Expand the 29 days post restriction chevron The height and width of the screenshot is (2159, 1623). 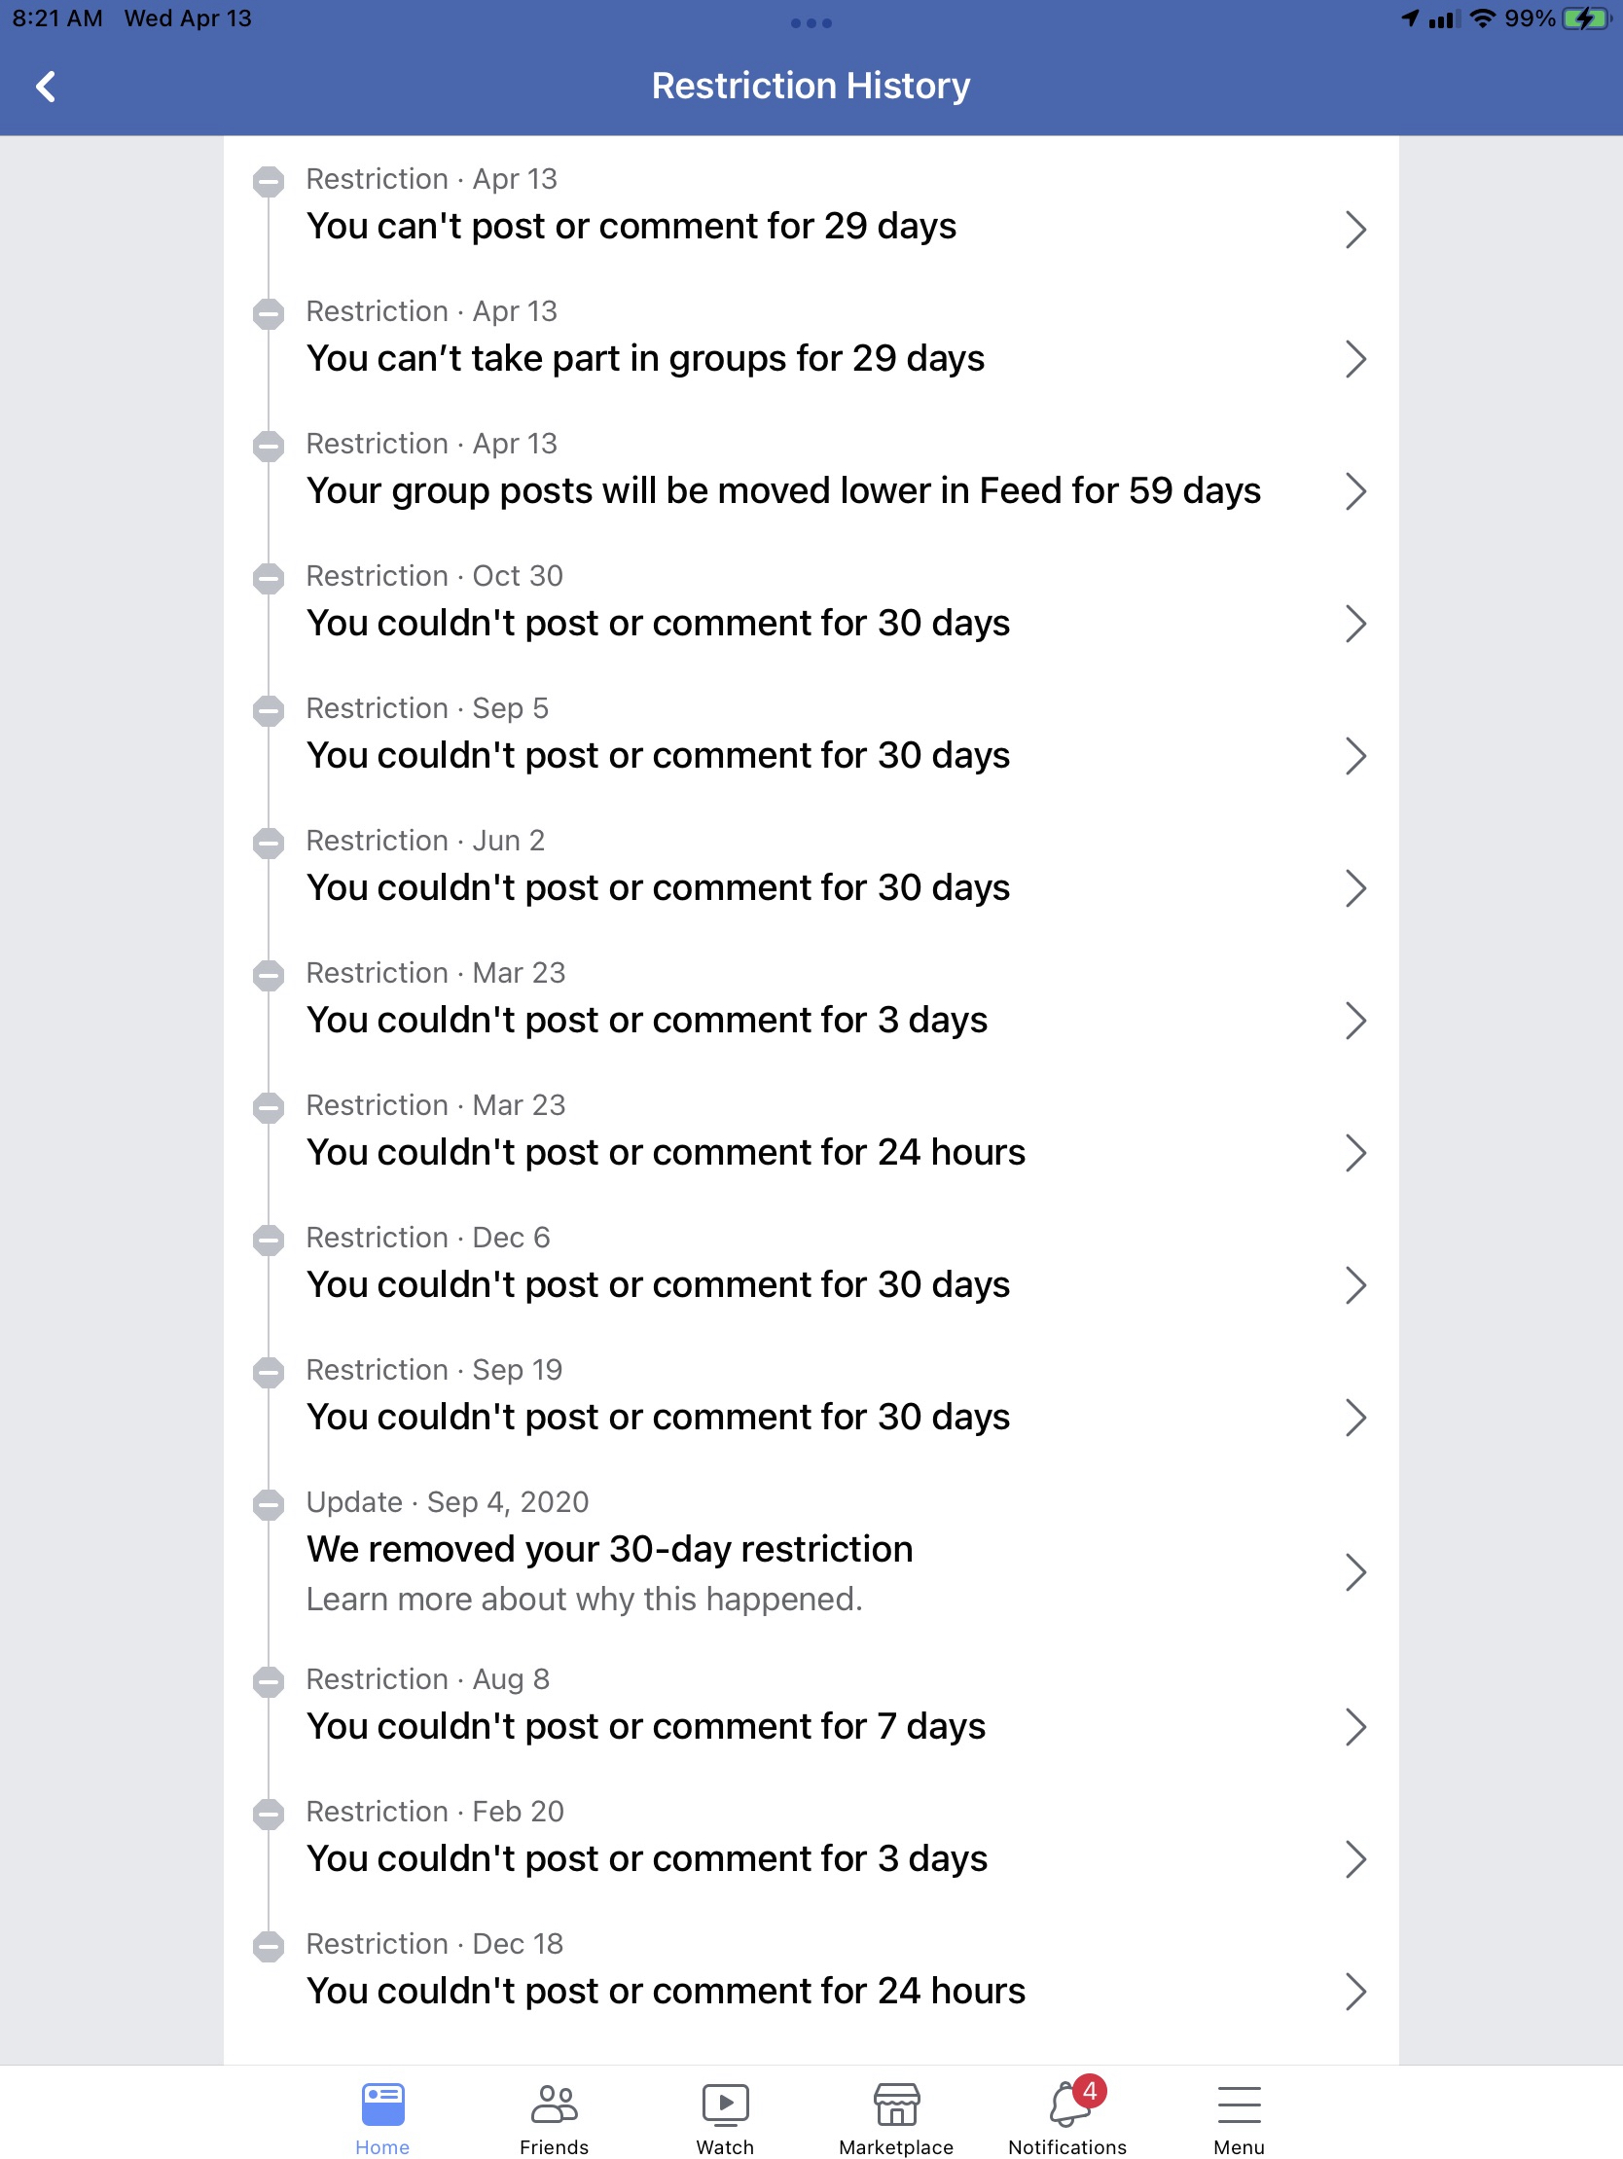(x=1354, y=230)
